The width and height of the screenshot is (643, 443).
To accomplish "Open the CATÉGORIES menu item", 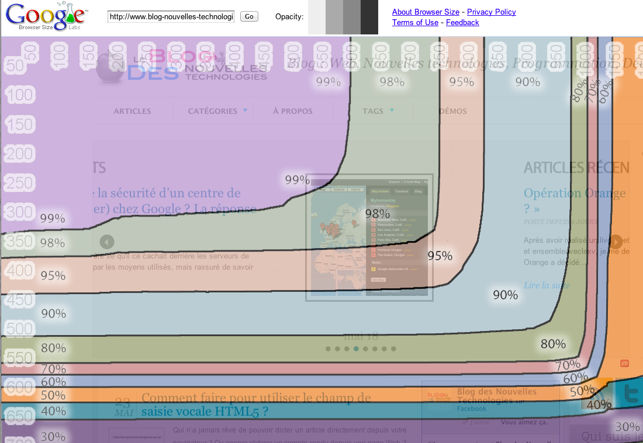I will 212,111.
